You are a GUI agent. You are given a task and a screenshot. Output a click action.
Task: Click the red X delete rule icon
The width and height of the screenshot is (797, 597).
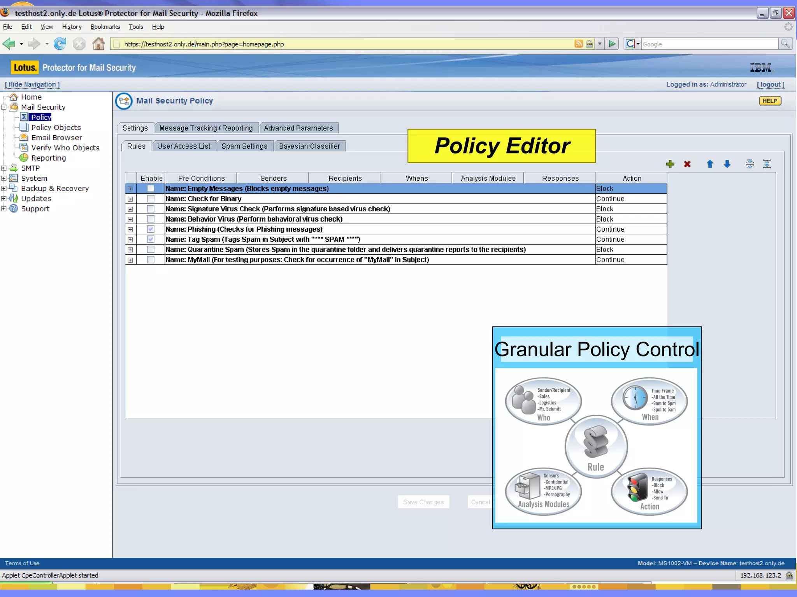point(687,164)
